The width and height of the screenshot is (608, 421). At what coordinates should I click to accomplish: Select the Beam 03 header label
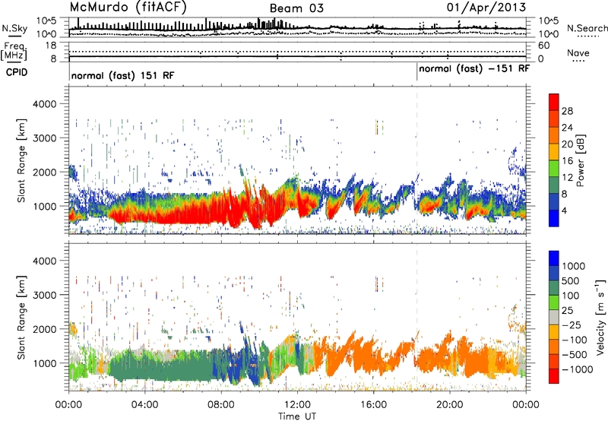point(296,8)
